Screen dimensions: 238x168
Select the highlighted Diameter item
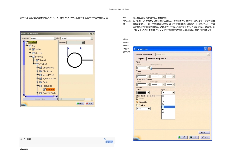(x=50, y=89)
